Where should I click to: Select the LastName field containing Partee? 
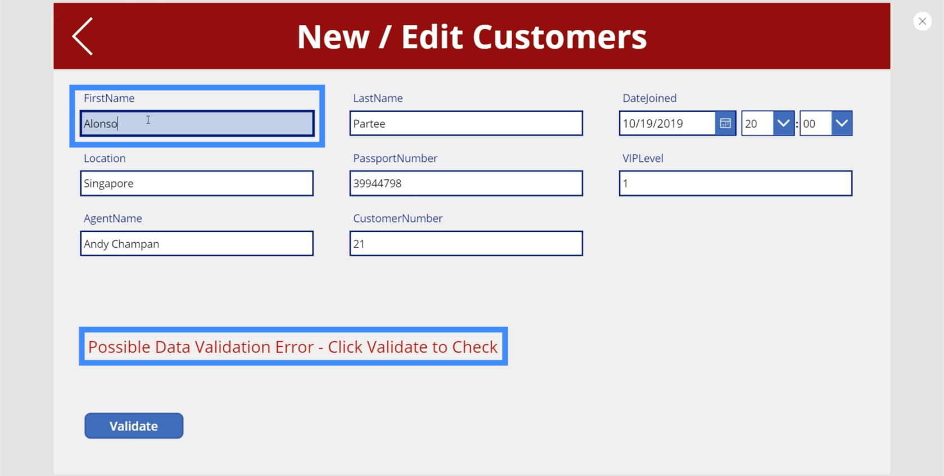click(x=466, y=124)
